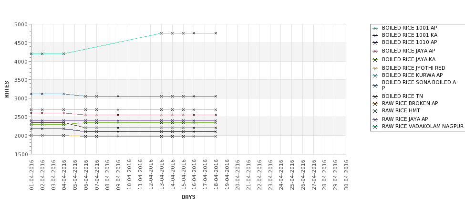Click the 01-04-2016 date label
The height and width of the screenshot is (205, 465).
(31, 175)
